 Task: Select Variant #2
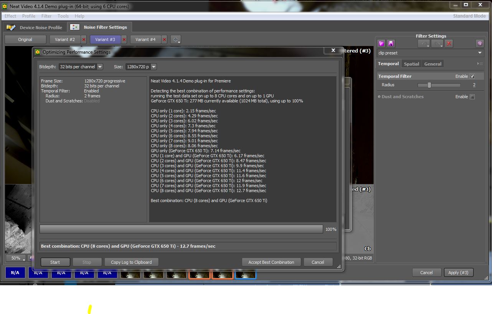pyautogui.click(x=64, y=39)
